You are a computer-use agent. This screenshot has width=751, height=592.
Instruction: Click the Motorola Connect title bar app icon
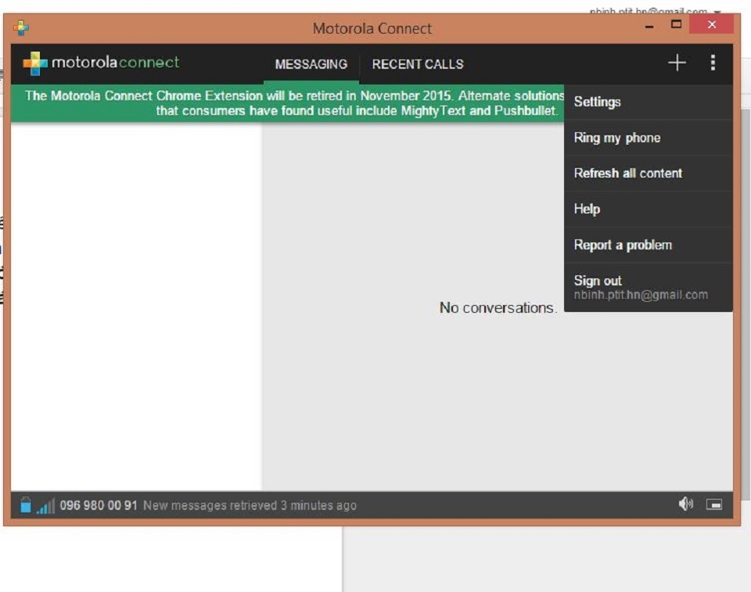click(21, 28)
